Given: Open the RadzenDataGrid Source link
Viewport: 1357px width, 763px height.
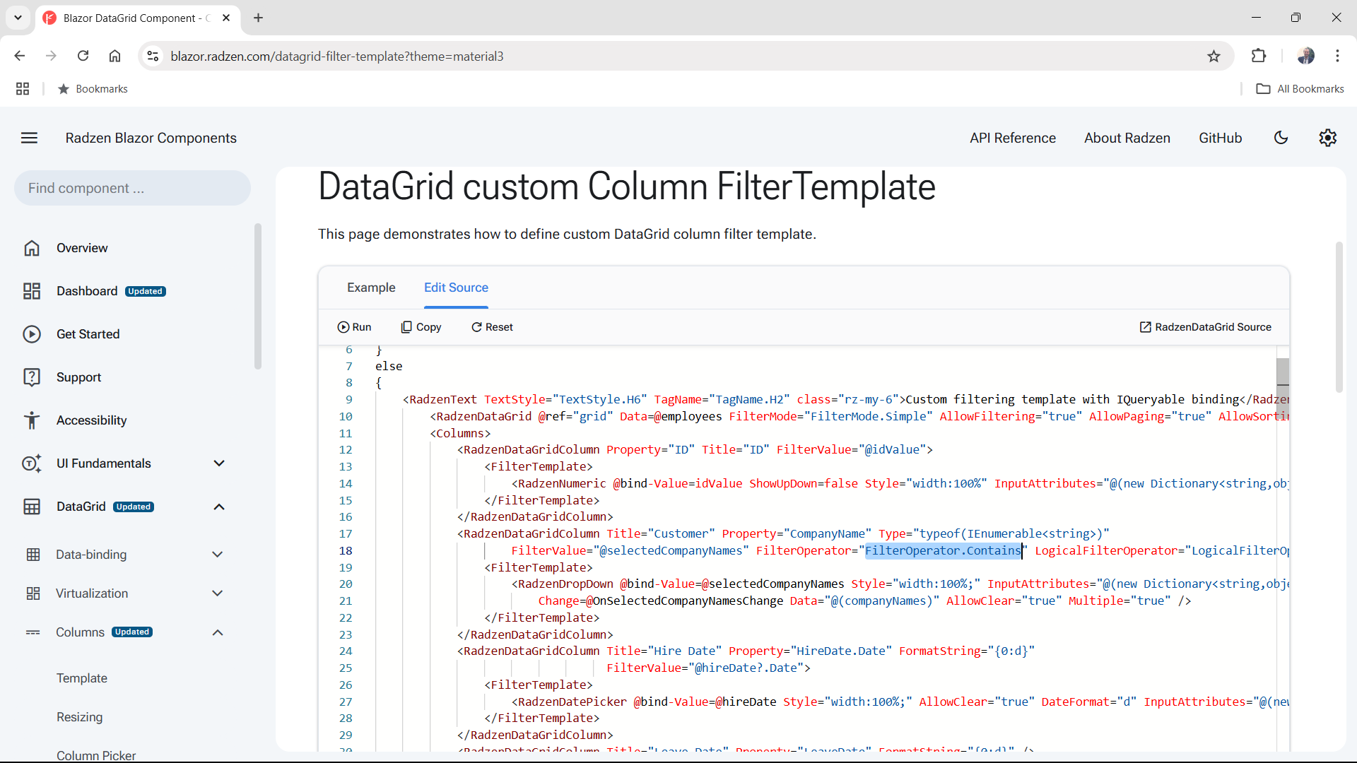Looking at the screenshot, I should tap(1205, 326).
